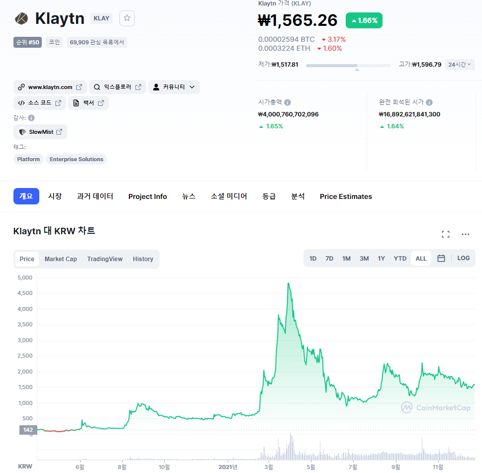Select the 1Y time range
This screenshot has height=473, width=482.
pyautogui.click(x=381, y=259)
